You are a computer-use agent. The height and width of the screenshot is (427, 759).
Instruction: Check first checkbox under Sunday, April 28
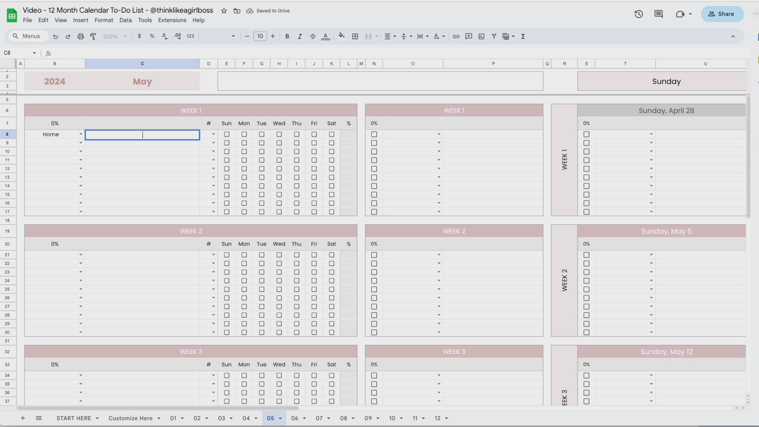(x=586, y=134)
